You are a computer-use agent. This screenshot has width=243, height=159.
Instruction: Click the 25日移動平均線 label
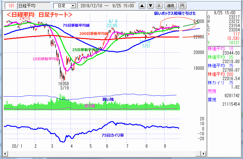point(86,50)
